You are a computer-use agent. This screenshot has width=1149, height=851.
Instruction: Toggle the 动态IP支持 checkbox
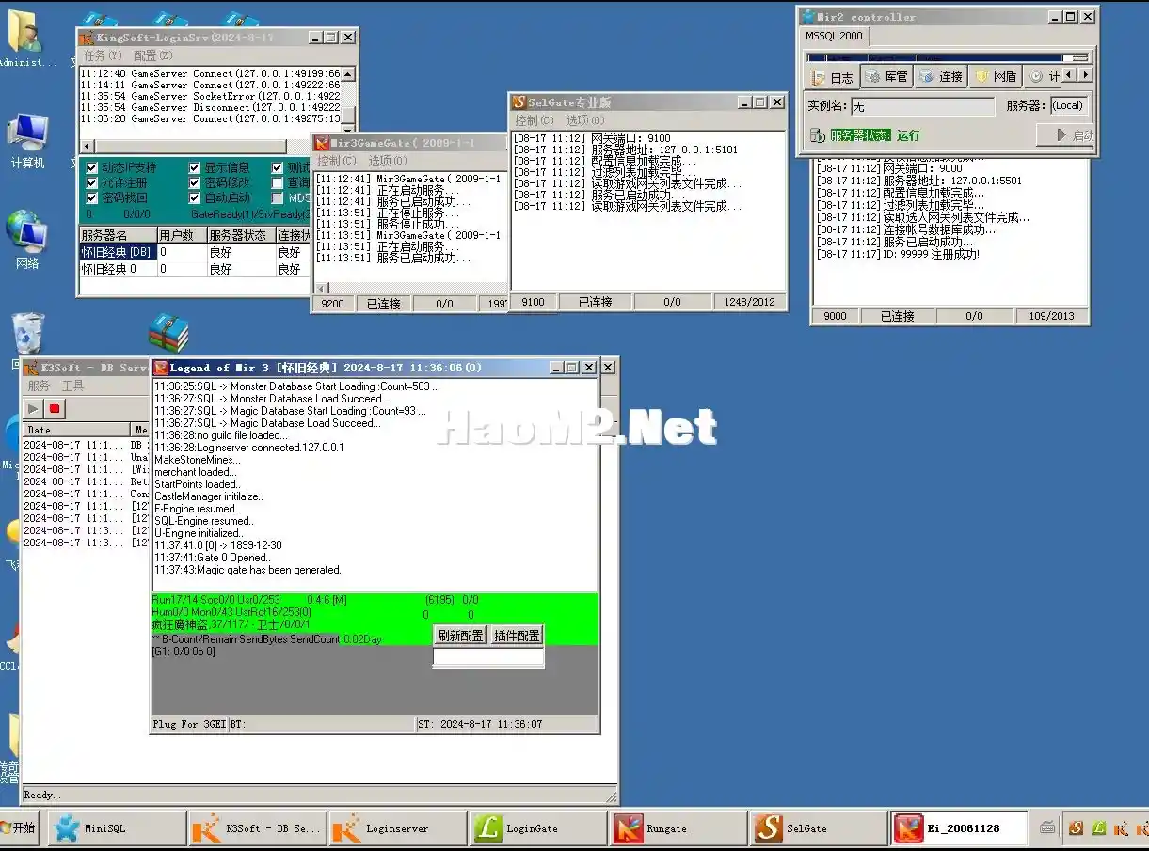92,167
